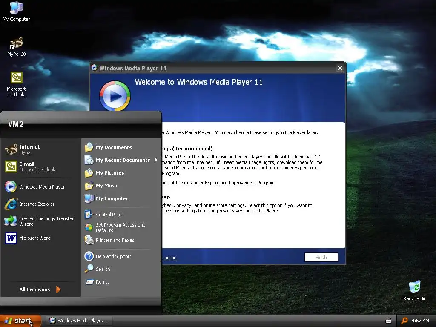Click the Transfer Wizard icon in Start menu
The width and height of the screenshot is (436, 327).
point(11,221)
